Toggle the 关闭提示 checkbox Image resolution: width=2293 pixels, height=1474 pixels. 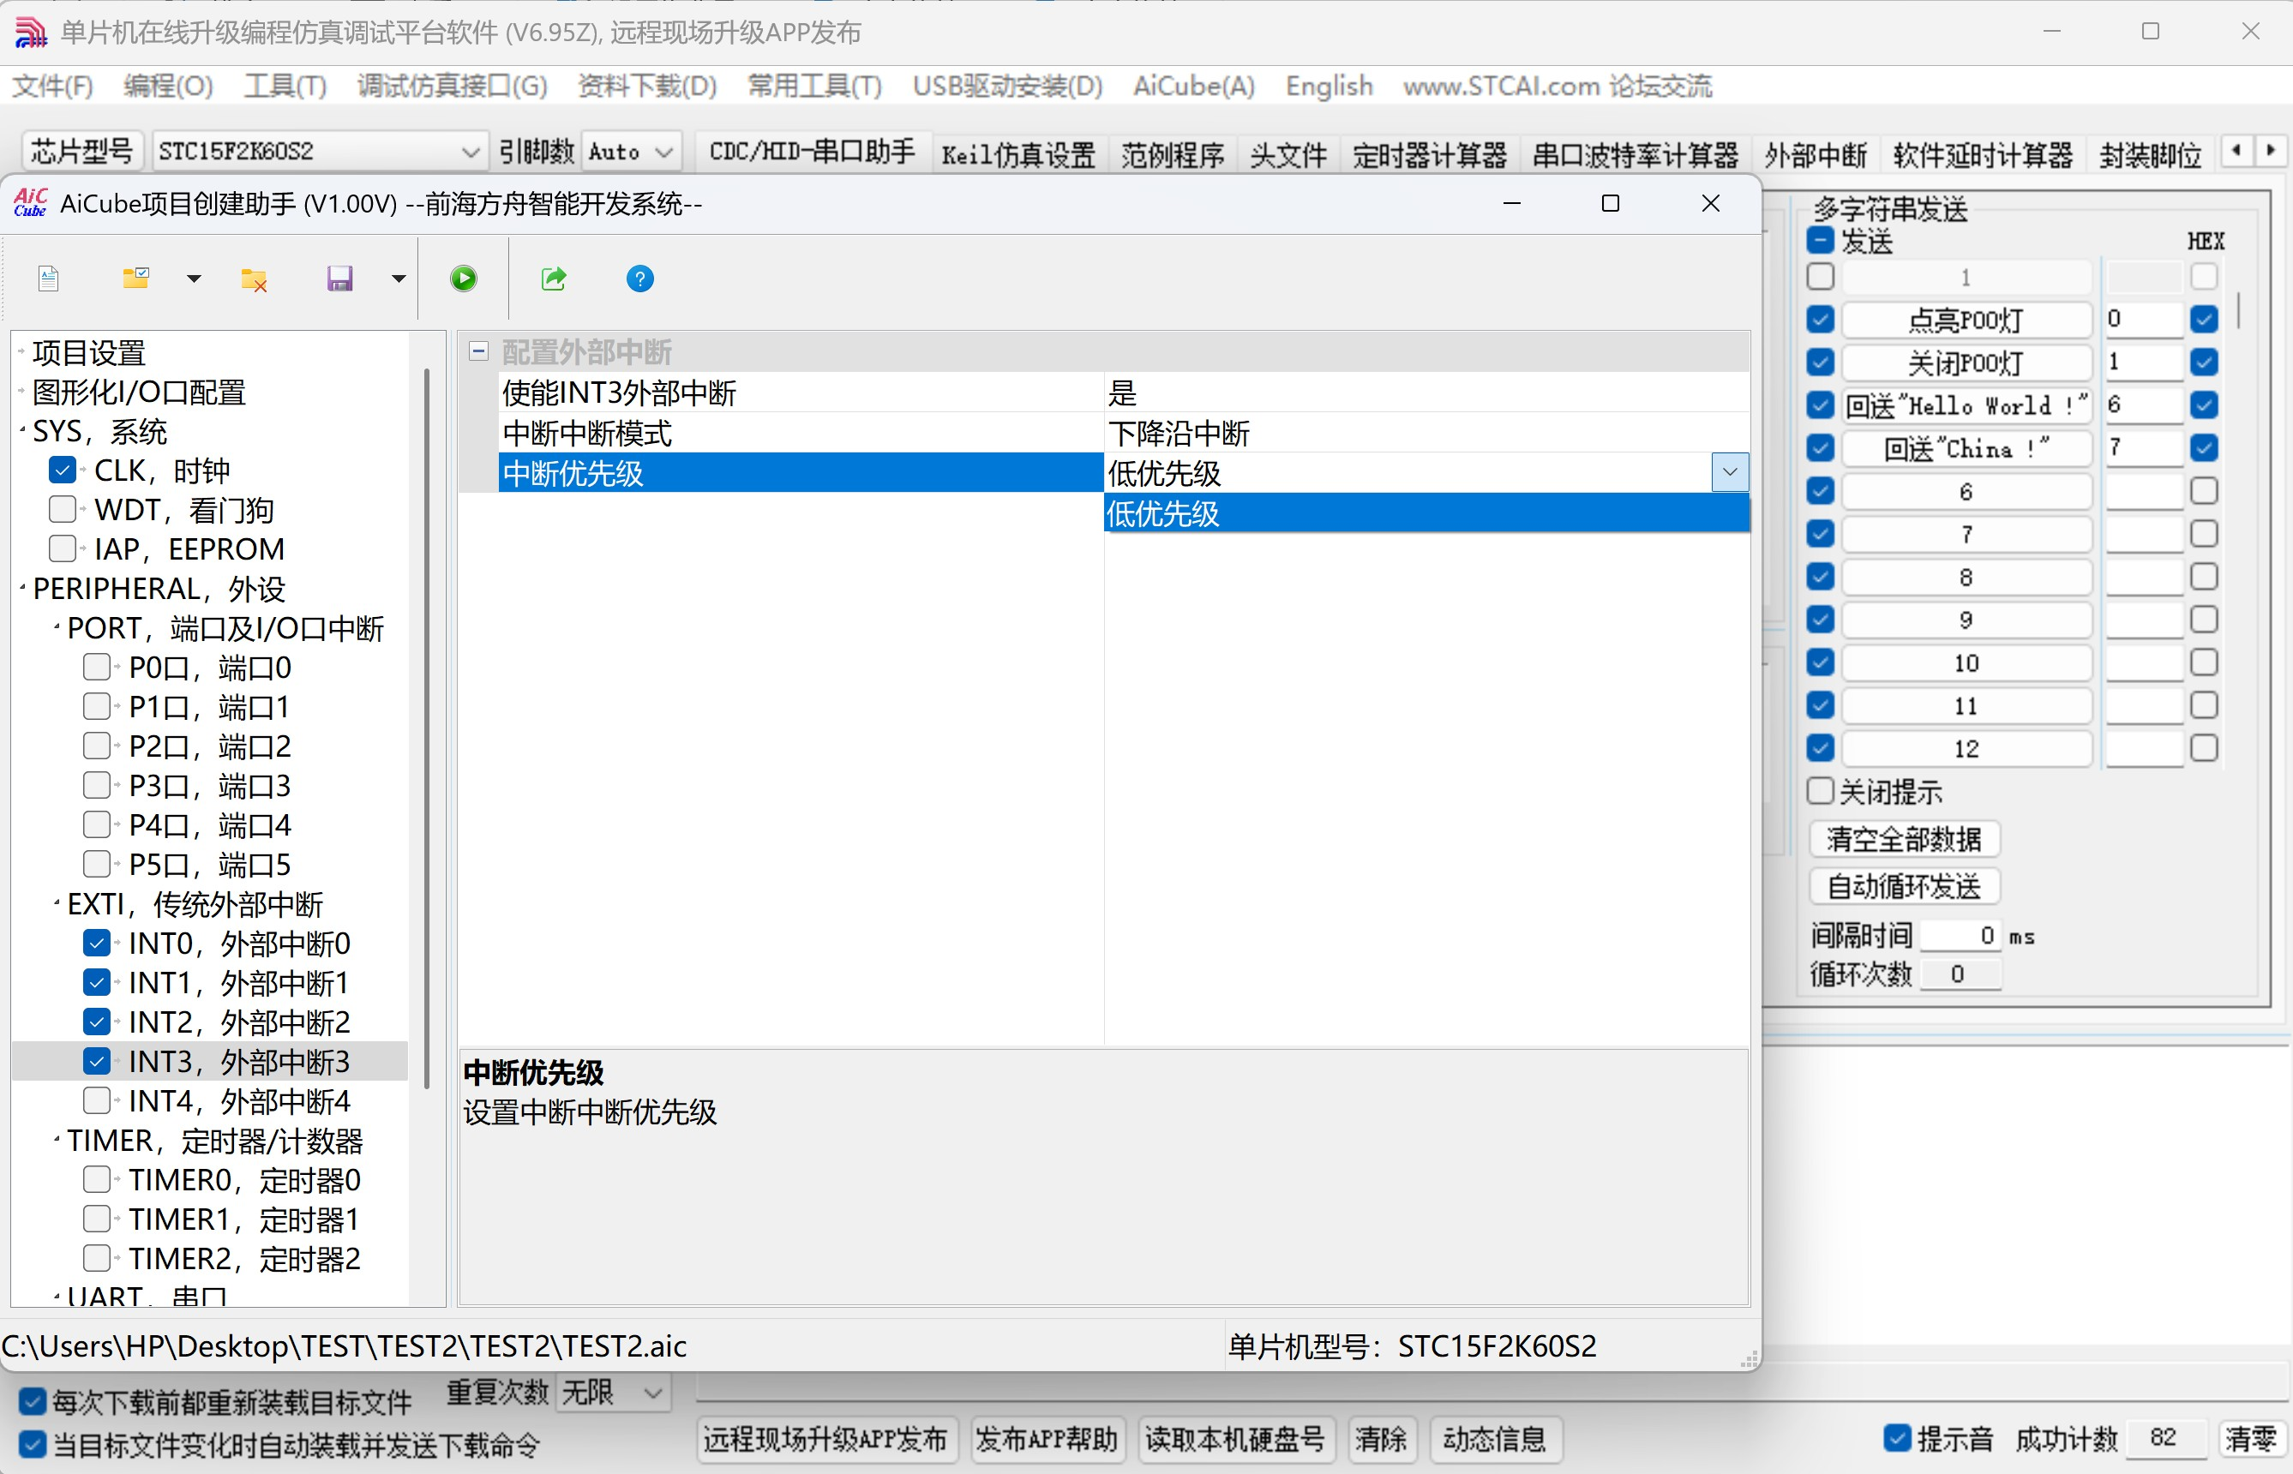[1820, 792]
